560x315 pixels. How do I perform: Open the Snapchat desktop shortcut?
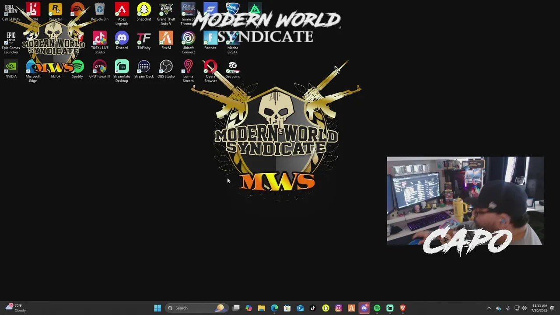[x=144, y=12]
